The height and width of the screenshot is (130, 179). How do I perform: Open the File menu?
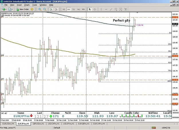pyautogui.click(x=6, y=5)
